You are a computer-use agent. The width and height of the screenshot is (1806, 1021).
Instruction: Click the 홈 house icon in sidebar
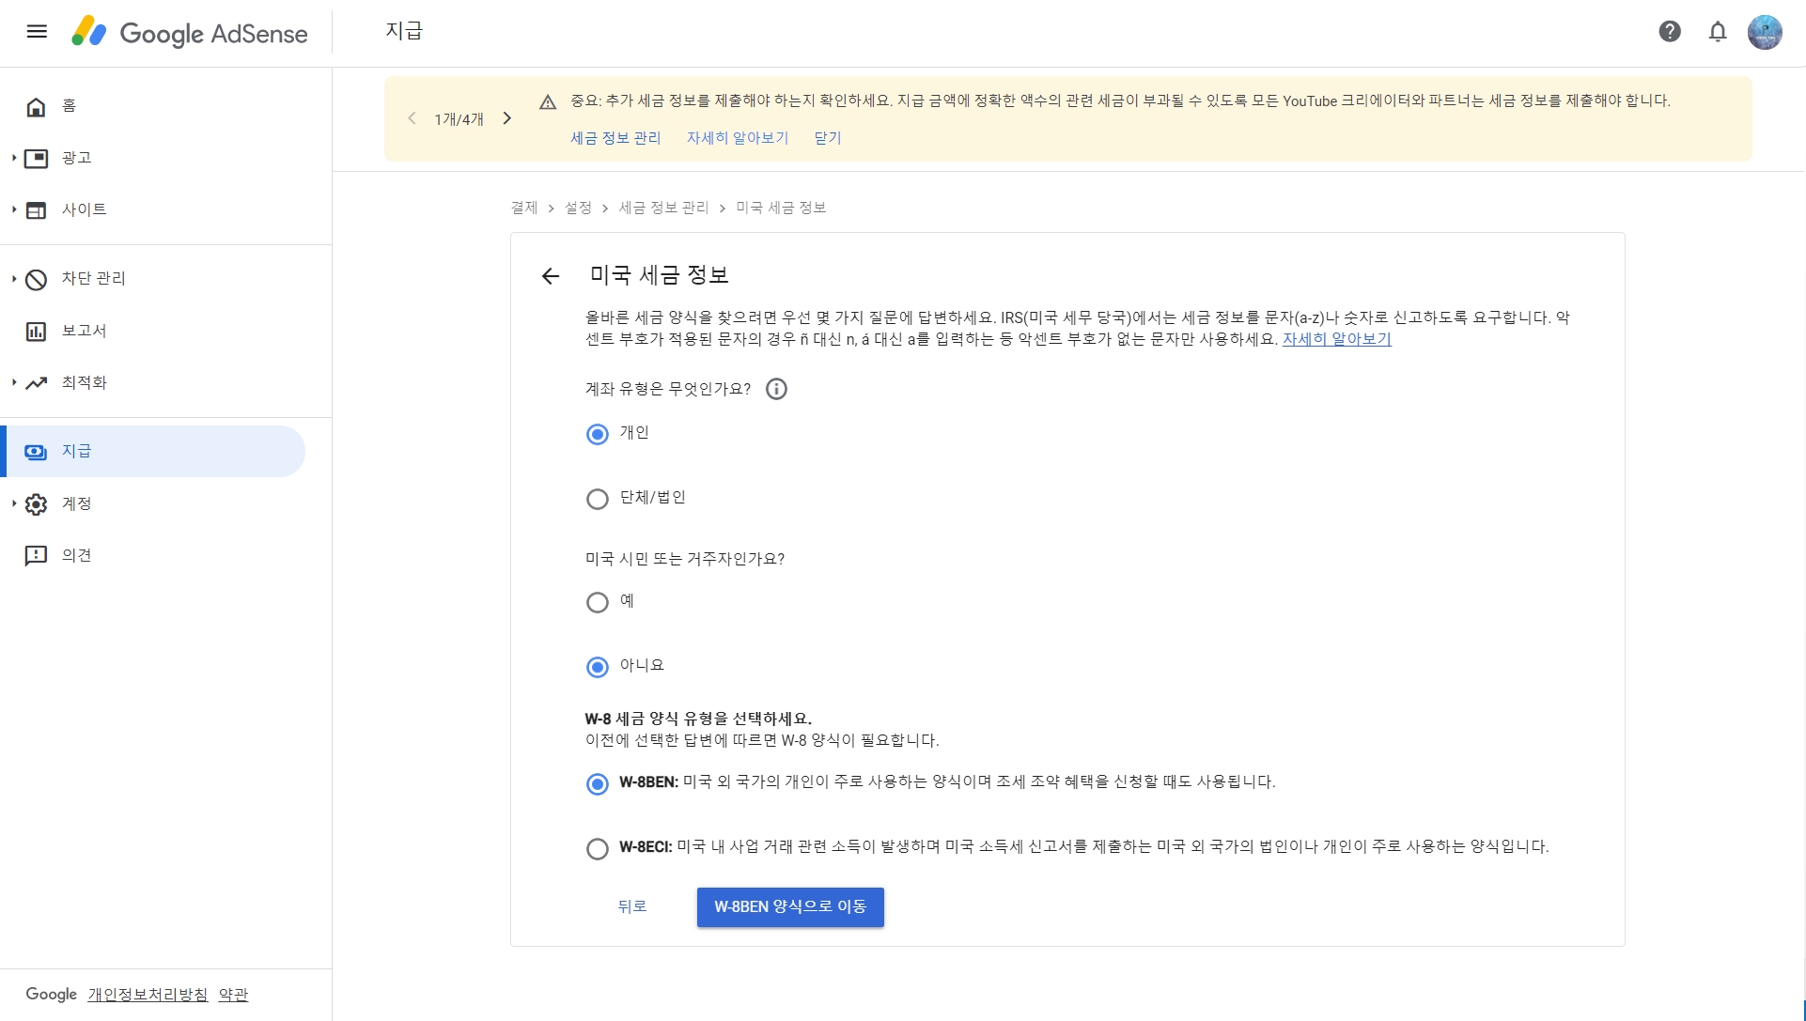click(36, 106)
